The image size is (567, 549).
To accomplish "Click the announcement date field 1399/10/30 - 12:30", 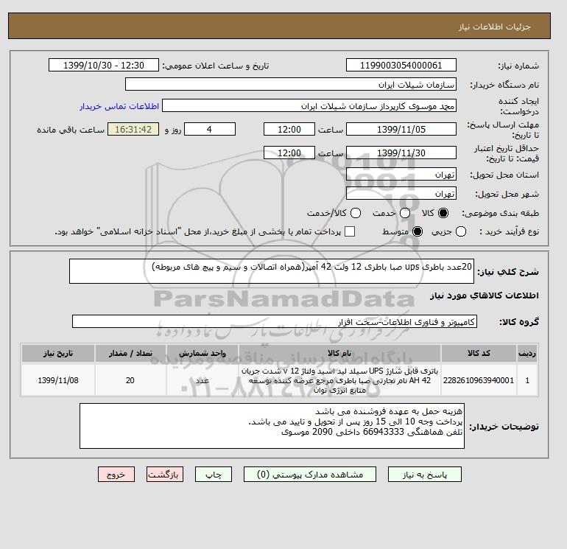I will [103, 65].
